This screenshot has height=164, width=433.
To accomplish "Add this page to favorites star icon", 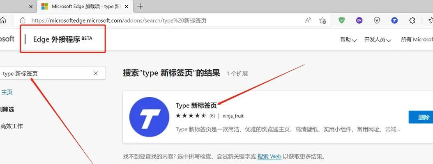I will tap(322, 20).
